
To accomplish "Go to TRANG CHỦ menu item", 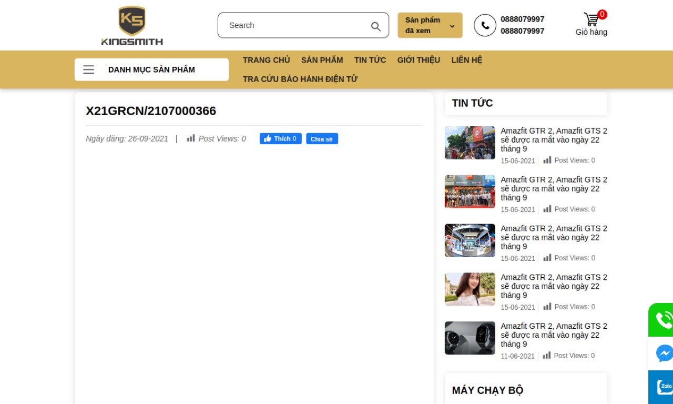I will [266, 60].
